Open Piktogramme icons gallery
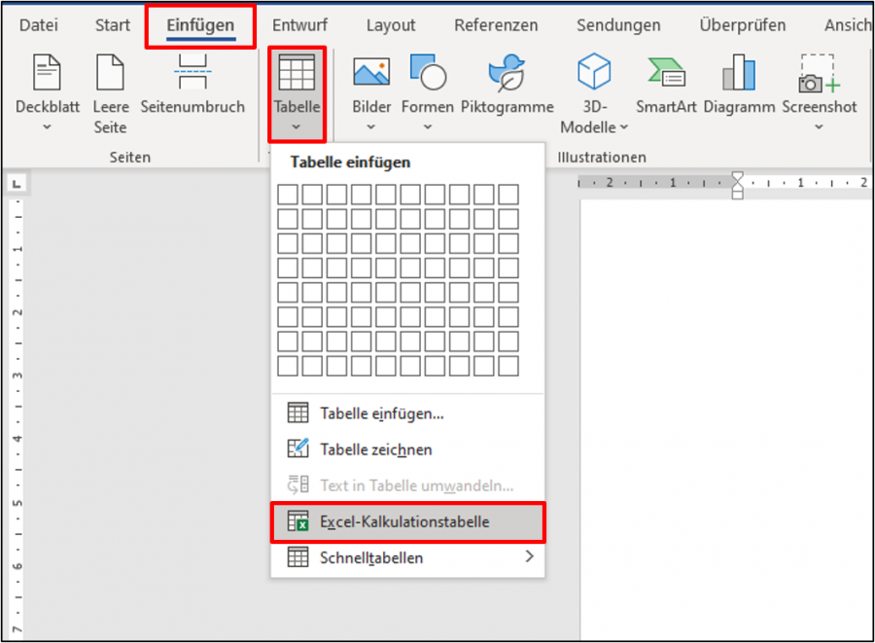 click(x=507, y=73)
